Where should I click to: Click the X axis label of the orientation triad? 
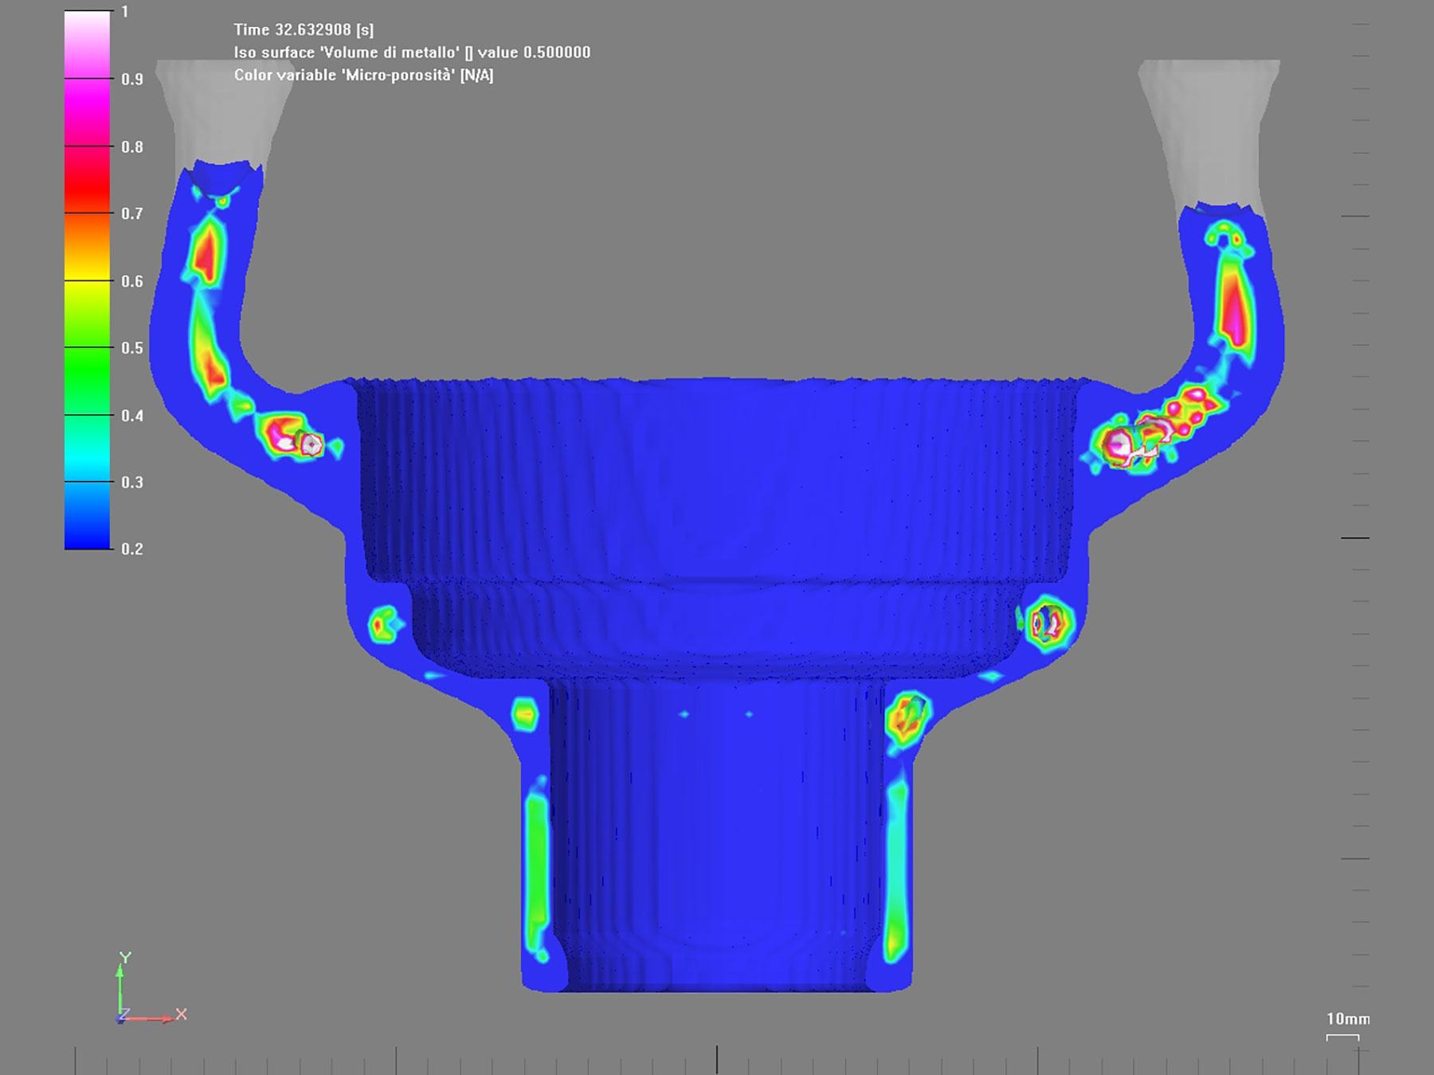coord(182,1014)
